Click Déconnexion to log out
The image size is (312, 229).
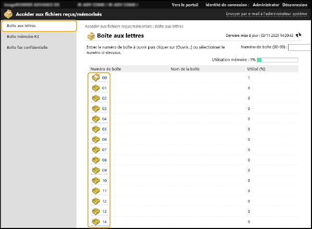[x=294, y=5]
